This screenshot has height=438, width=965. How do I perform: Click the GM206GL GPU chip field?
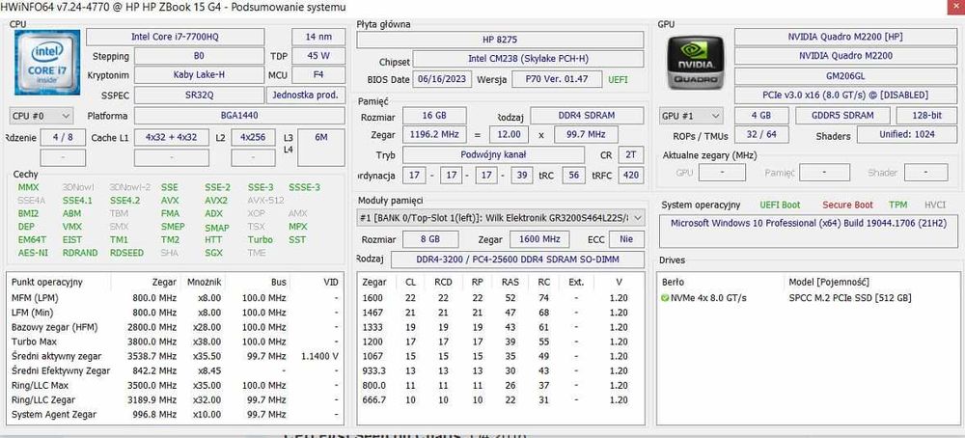tap(845, 75)
